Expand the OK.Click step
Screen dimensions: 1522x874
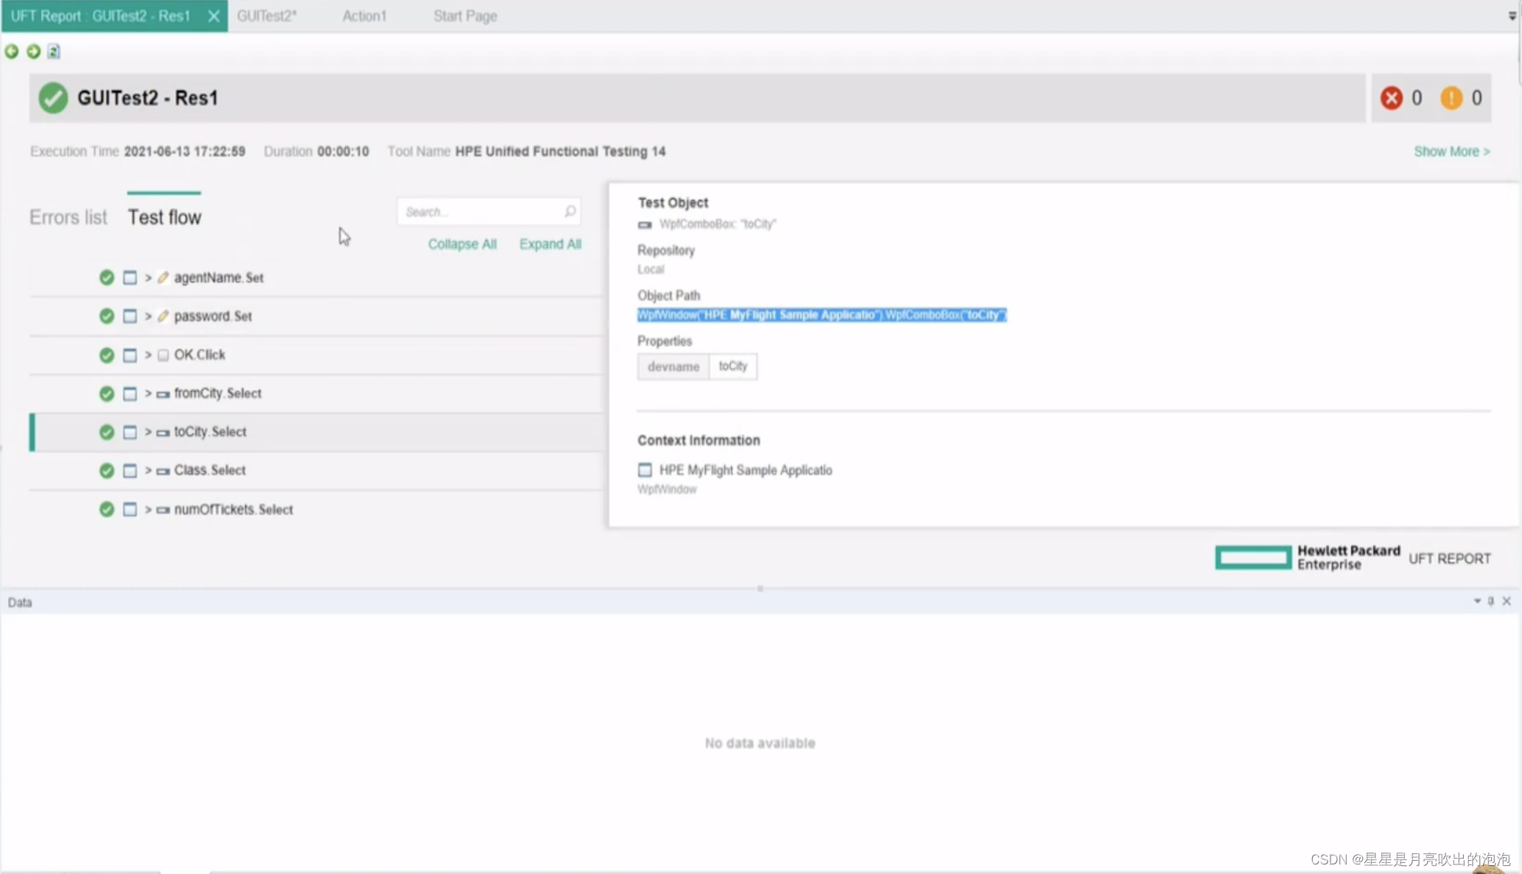(148, 355)
